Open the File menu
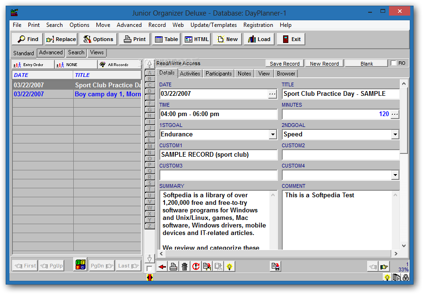 coord(17,25)
